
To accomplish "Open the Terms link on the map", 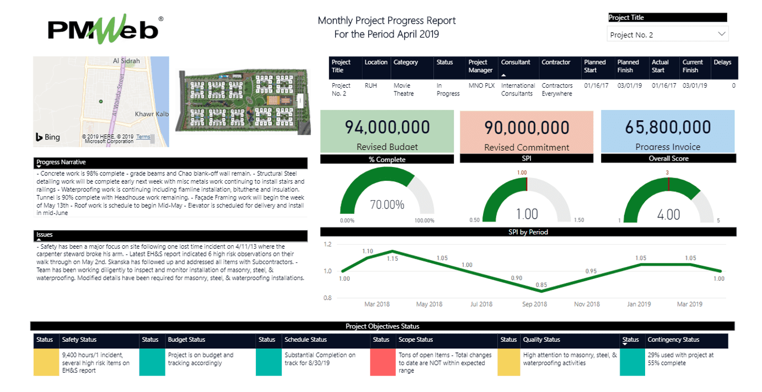I will tap(143, 137).
